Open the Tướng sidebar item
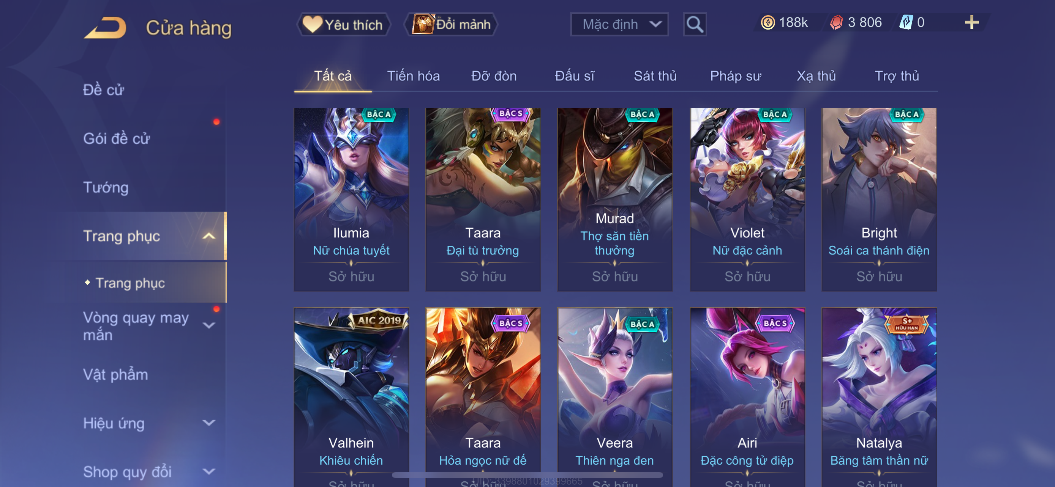 coord(106,187)
